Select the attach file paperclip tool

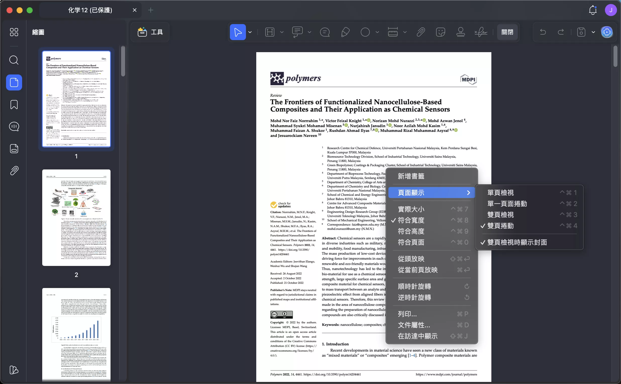click(421, 32)
